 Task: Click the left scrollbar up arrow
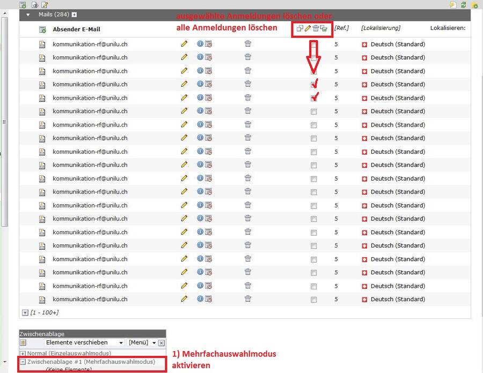point(4,13)
